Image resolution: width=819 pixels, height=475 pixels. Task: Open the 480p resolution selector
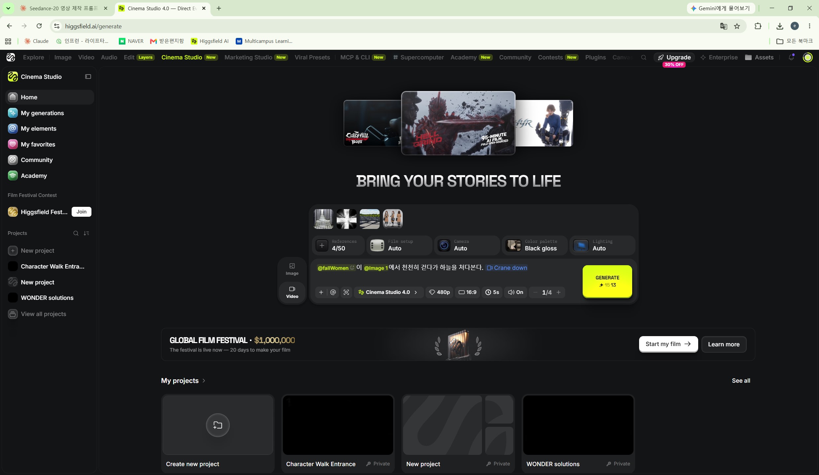point(439,292)
